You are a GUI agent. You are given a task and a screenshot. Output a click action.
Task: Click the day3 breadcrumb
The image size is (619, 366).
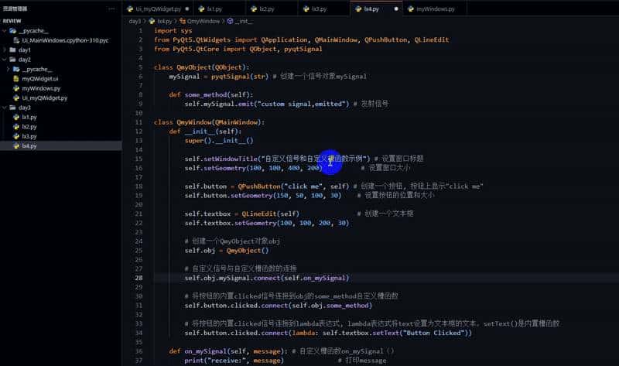[135, 22]
